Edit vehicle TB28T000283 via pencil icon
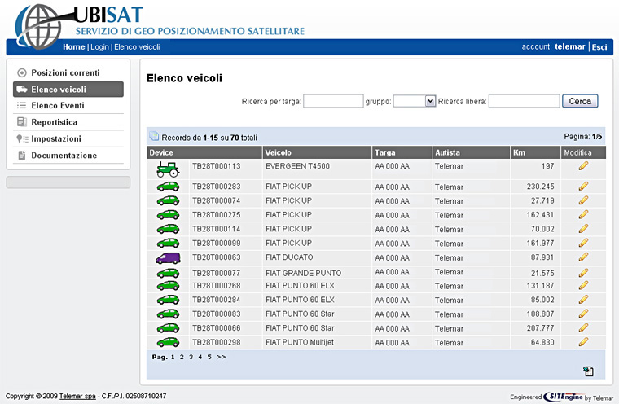The width and height of the screenshot is (619, 404). [583, 186]
